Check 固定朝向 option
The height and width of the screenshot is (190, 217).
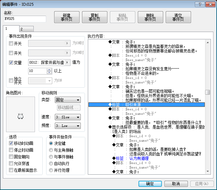pos(11,157)
